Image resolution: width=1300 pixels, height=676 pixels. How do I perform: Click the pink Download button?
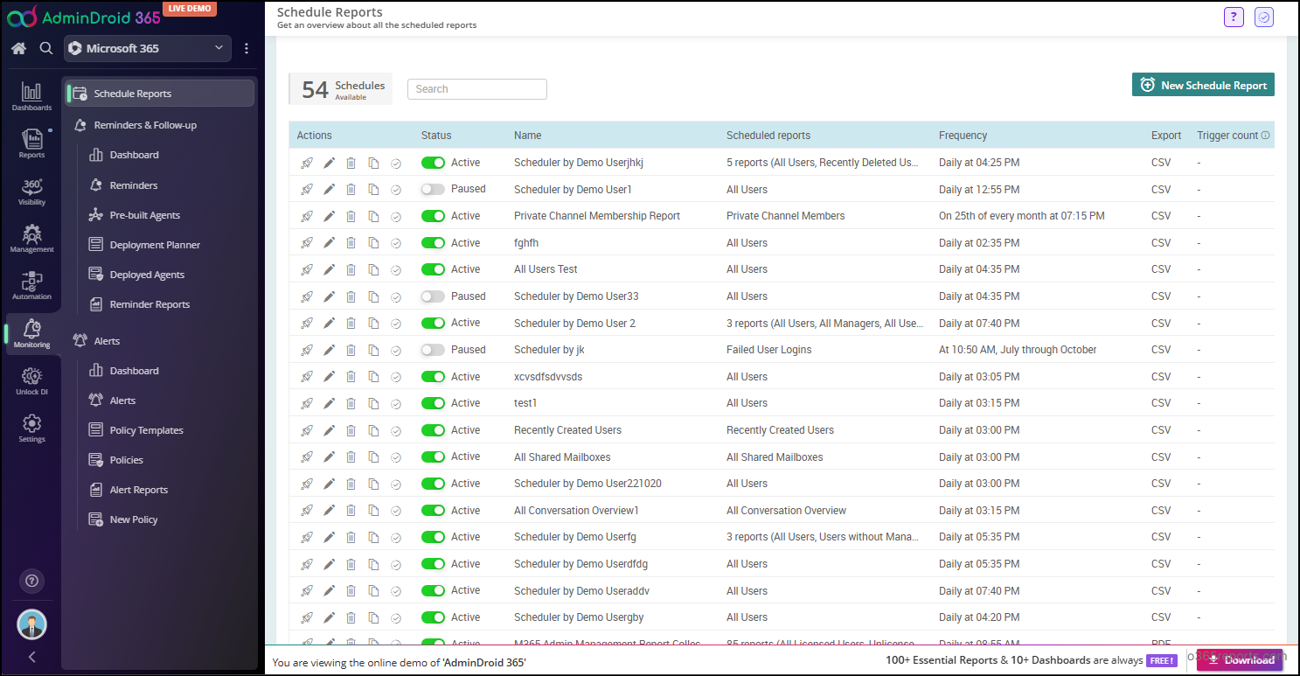1240,660
